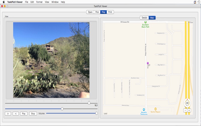
Task: Click the Play playback button
Action: coord(24,114)
